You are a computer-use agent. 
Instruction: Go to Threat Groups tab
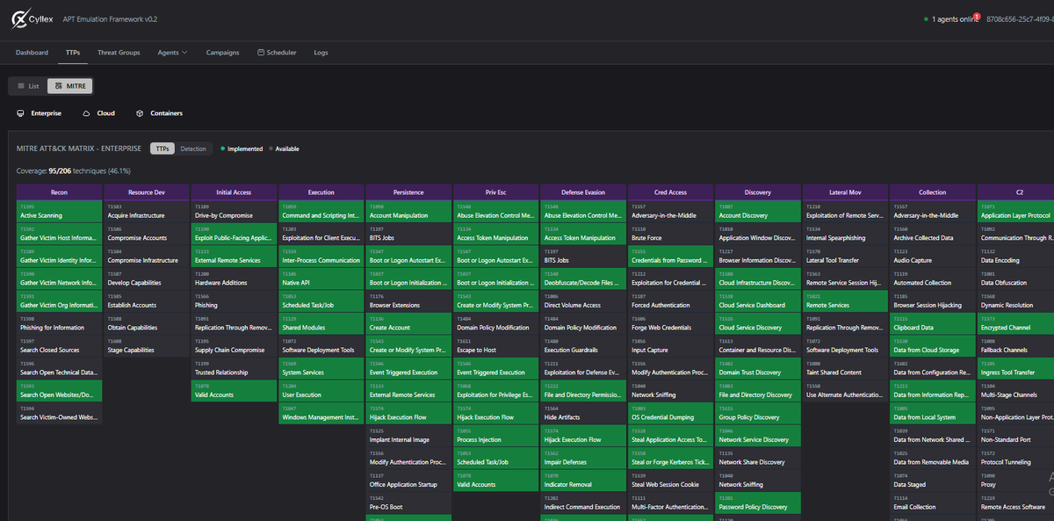pyautogui.click(x=119, y=53)
